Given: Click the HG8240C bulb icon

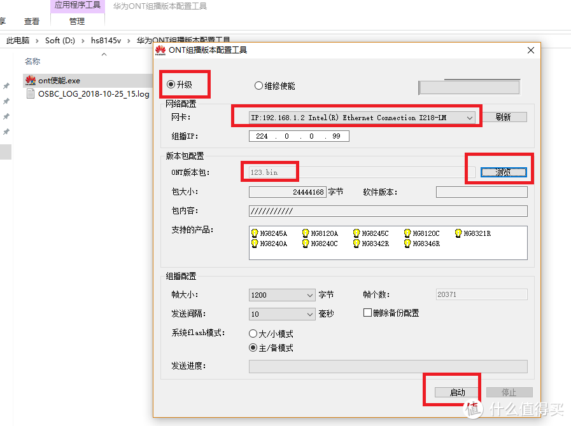Looking at the screenshot, I should pyautogui.click(x=306, y=244).
